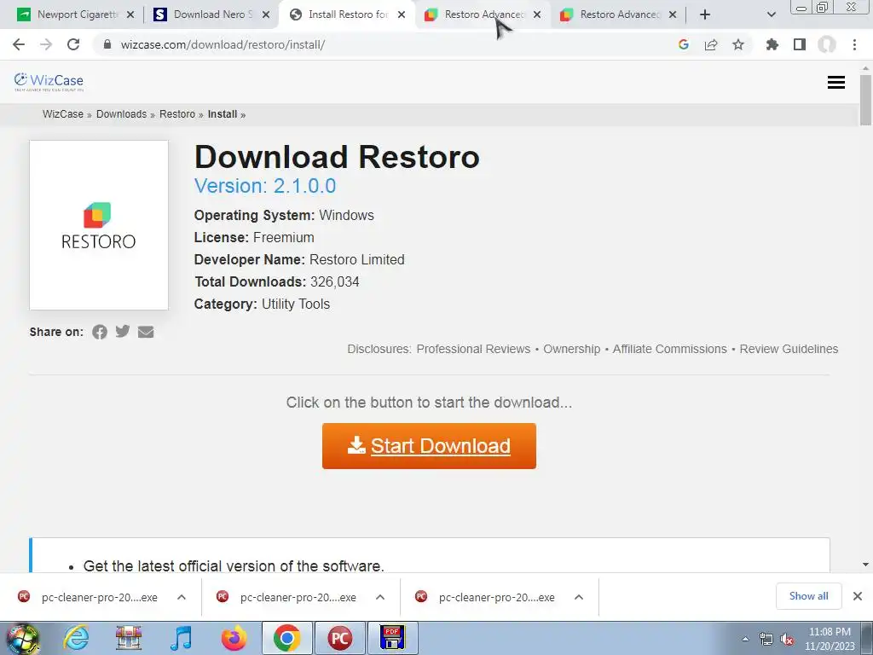The width and height of the screenshot is (873, 655).
Task: Click the share page icon
Action: click(x=711, y=44)
